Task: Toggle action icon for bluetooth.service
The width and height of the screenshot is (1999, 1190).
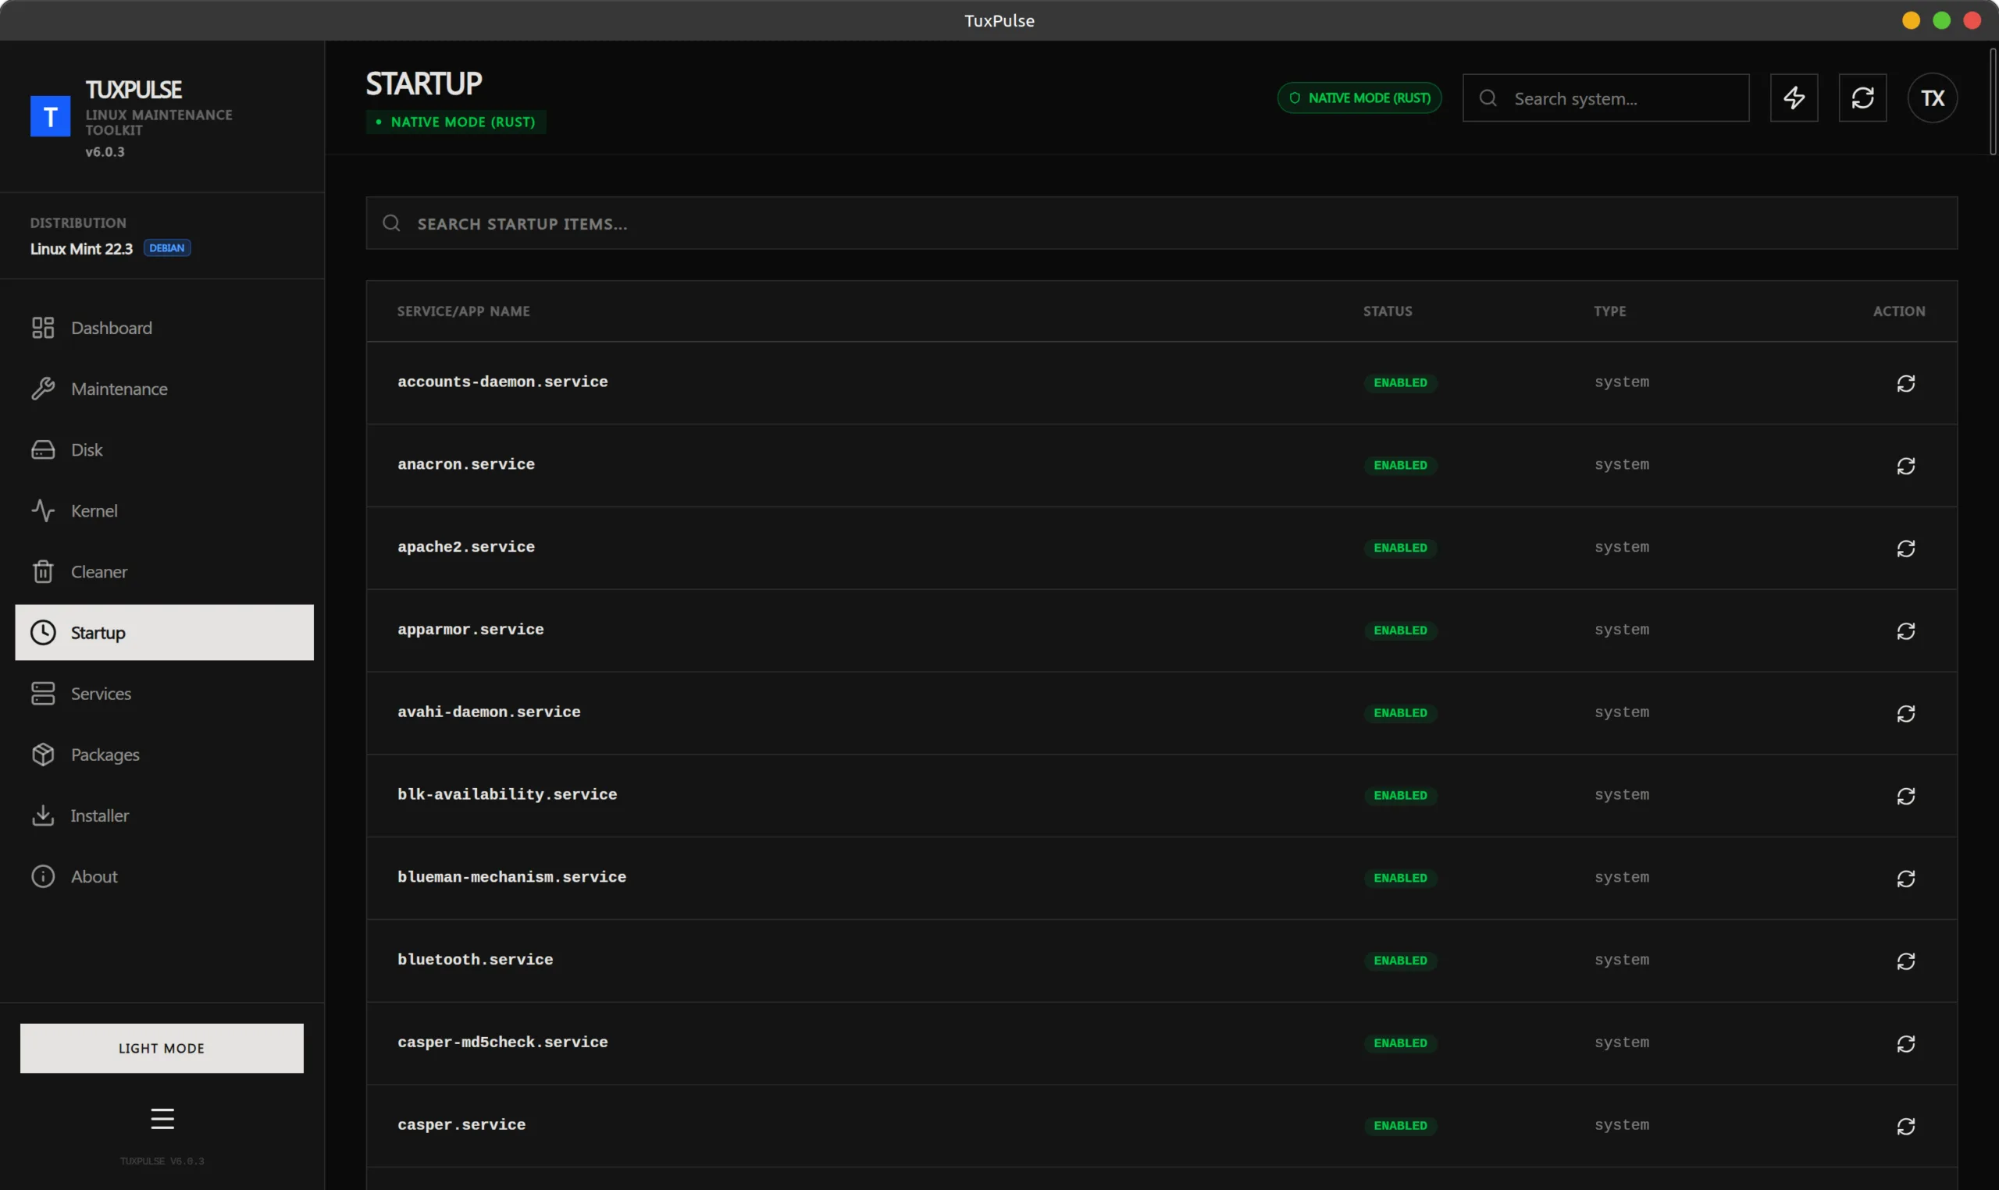Action: (1905, 961)
